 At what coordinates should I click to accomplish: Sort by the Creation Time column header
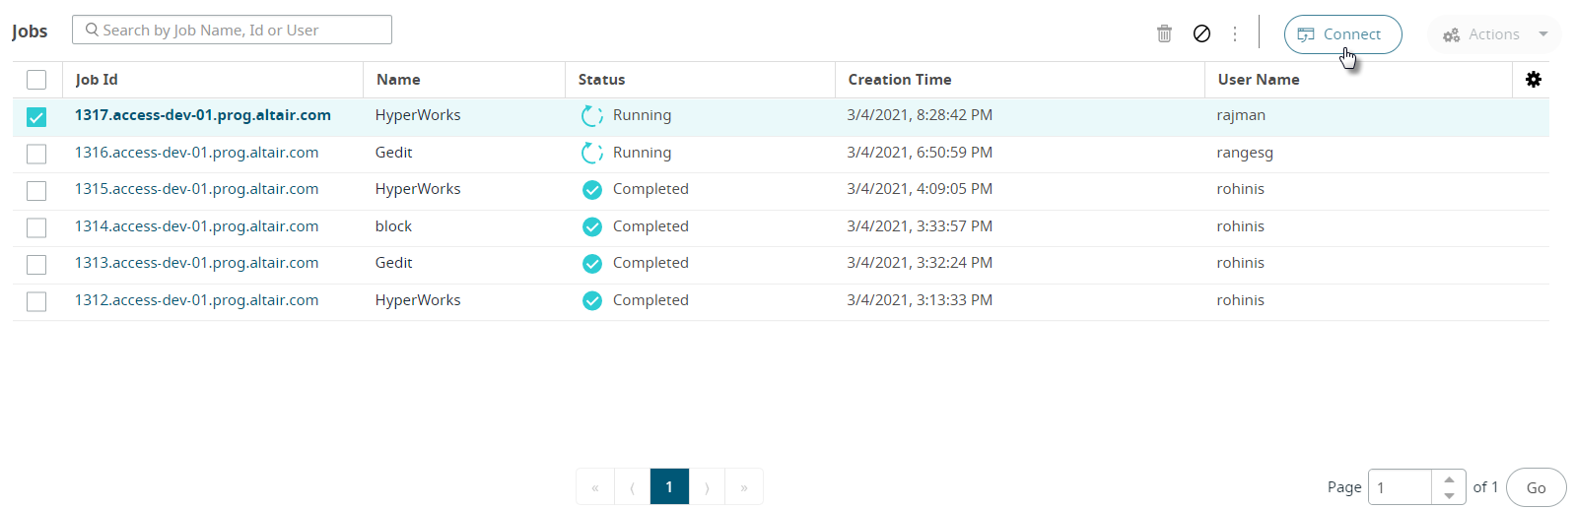pos(900,80)
